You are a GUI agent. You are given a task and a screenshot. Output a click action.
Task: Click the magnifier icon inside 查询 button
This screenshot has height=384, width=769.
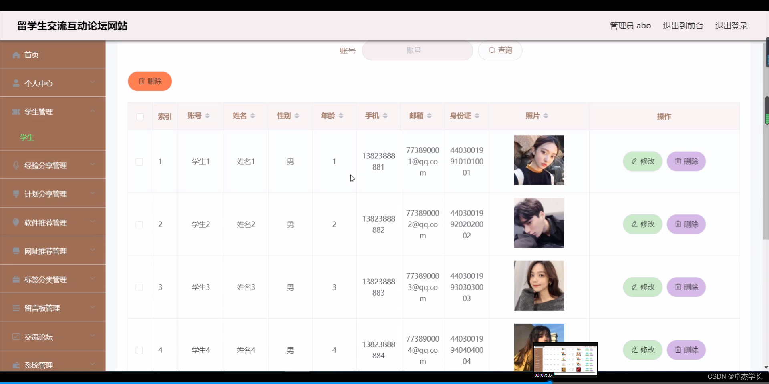click(x=492, y=50)
